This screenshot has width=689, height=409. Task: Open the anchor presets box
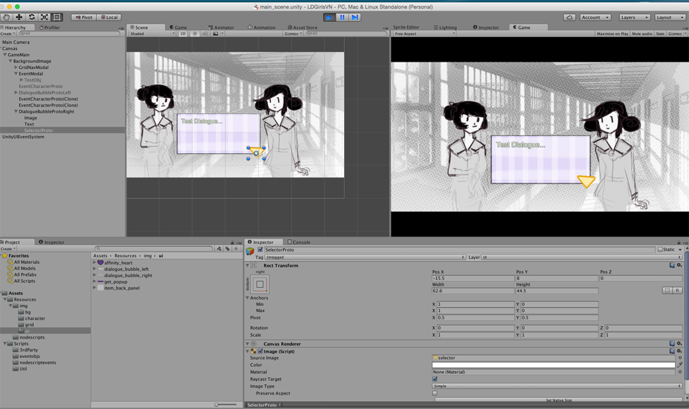[260, 284]
